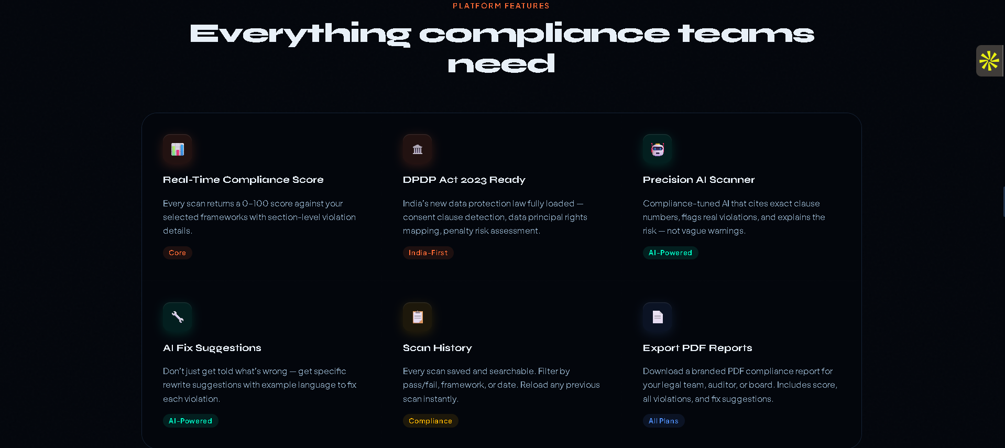This screenshot has height=448, width=1005.
Task: Select the Precision AI Scanner heading
Action: pos(698,180)
